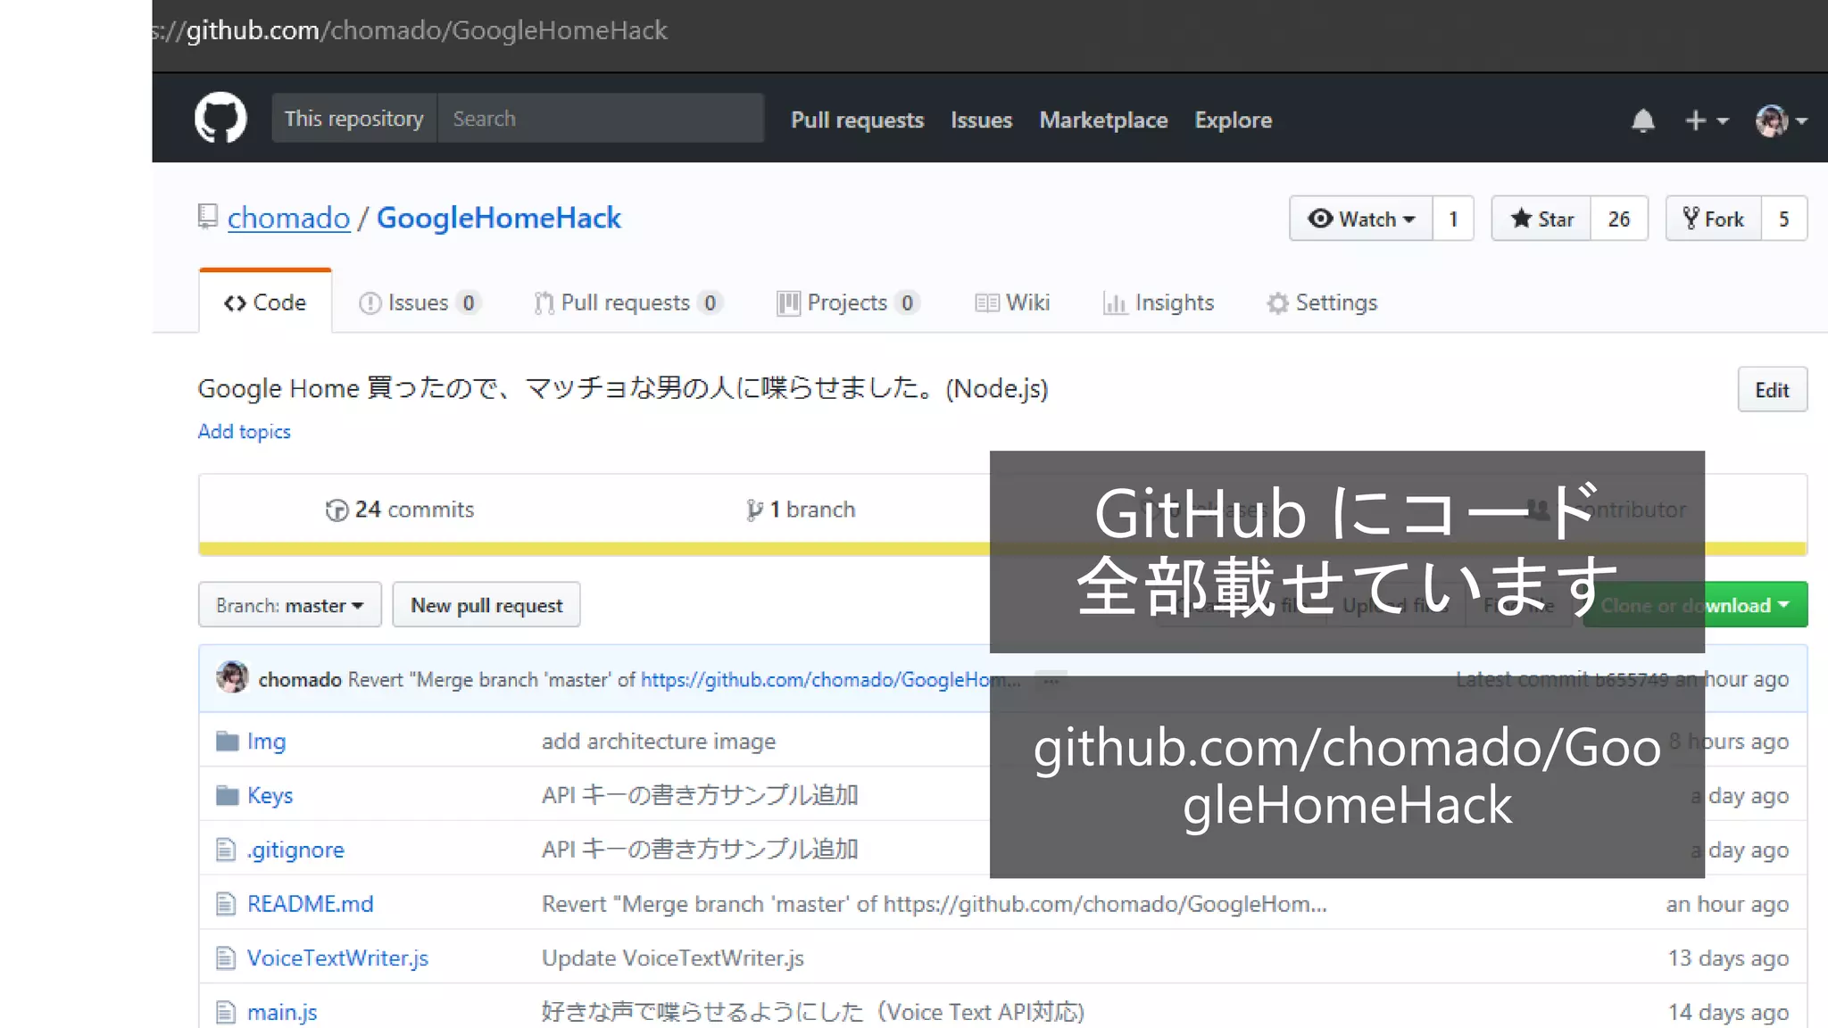Image resolution: width=1828 pixels, height=1028 pixels.
Task: View the 5 forks count
Action: pos(1784,219)
